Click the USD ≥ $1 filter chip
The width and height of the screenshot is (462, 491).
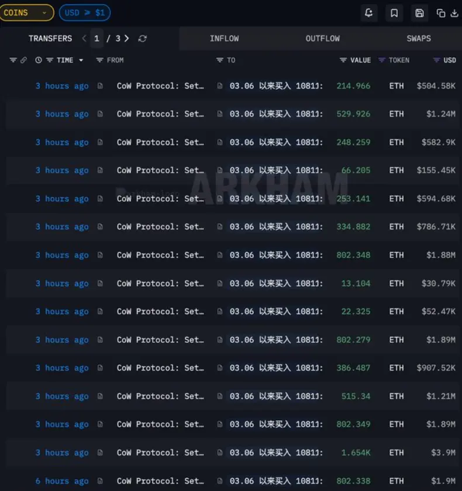coord(85,13)
